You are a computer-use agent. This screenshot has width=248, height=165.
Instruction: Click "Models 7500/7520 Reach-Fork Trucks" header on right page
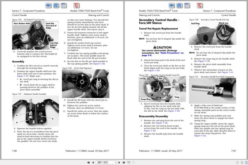coord(158,11)
